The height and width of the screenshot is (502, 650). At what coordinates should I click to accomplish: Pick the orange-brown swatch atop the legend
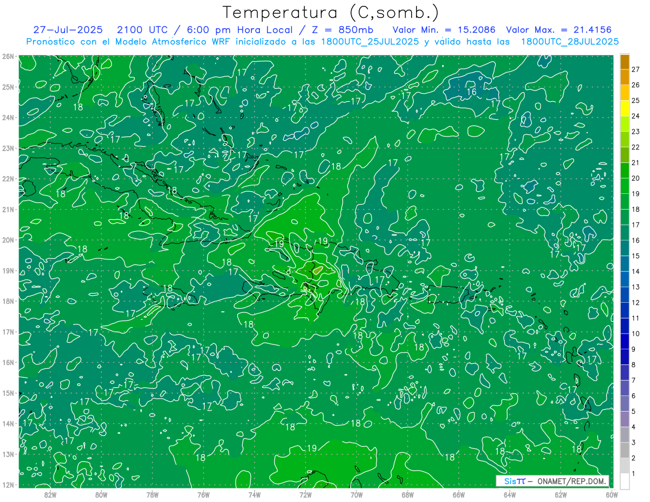click(625, 62)
